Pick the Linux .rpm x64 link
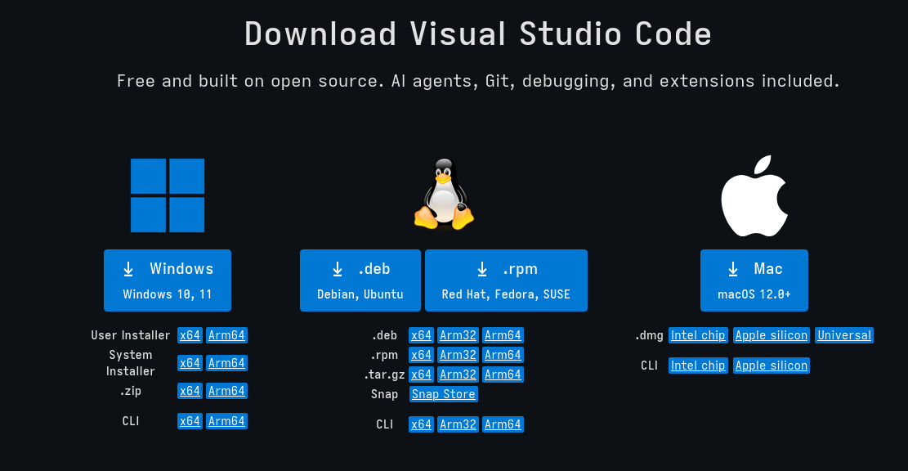The image size is (908, 471). [x=421, y=355]
